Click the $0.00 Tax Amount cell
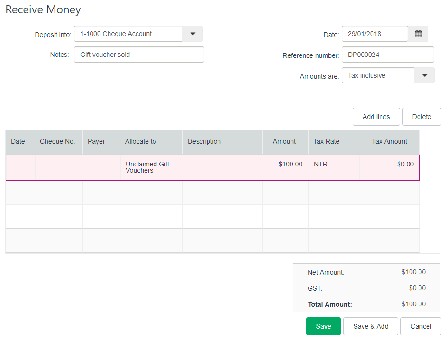The height and width of the screenshot is (339, 446). [389, 167]
